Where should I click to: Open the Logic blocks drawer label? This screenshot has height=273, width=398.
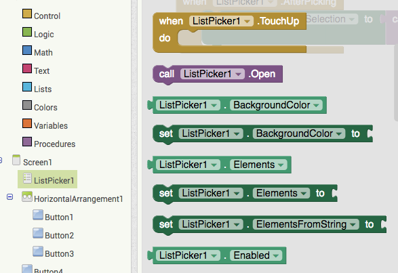pyautogui.click(x=44, y=35)
